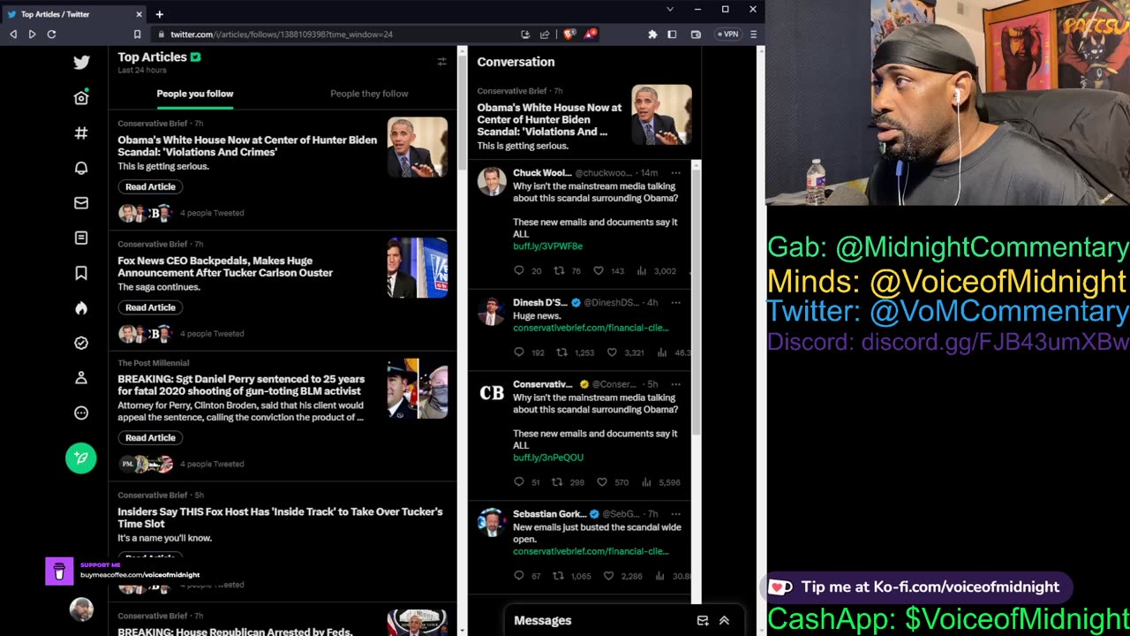
Task: Open buff.ly/3nPeQOU link in tweet
Action: click(x=548, y=458)
